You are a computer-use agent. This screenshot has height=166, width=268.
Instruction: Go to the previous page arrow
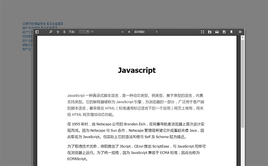[58, 32]
